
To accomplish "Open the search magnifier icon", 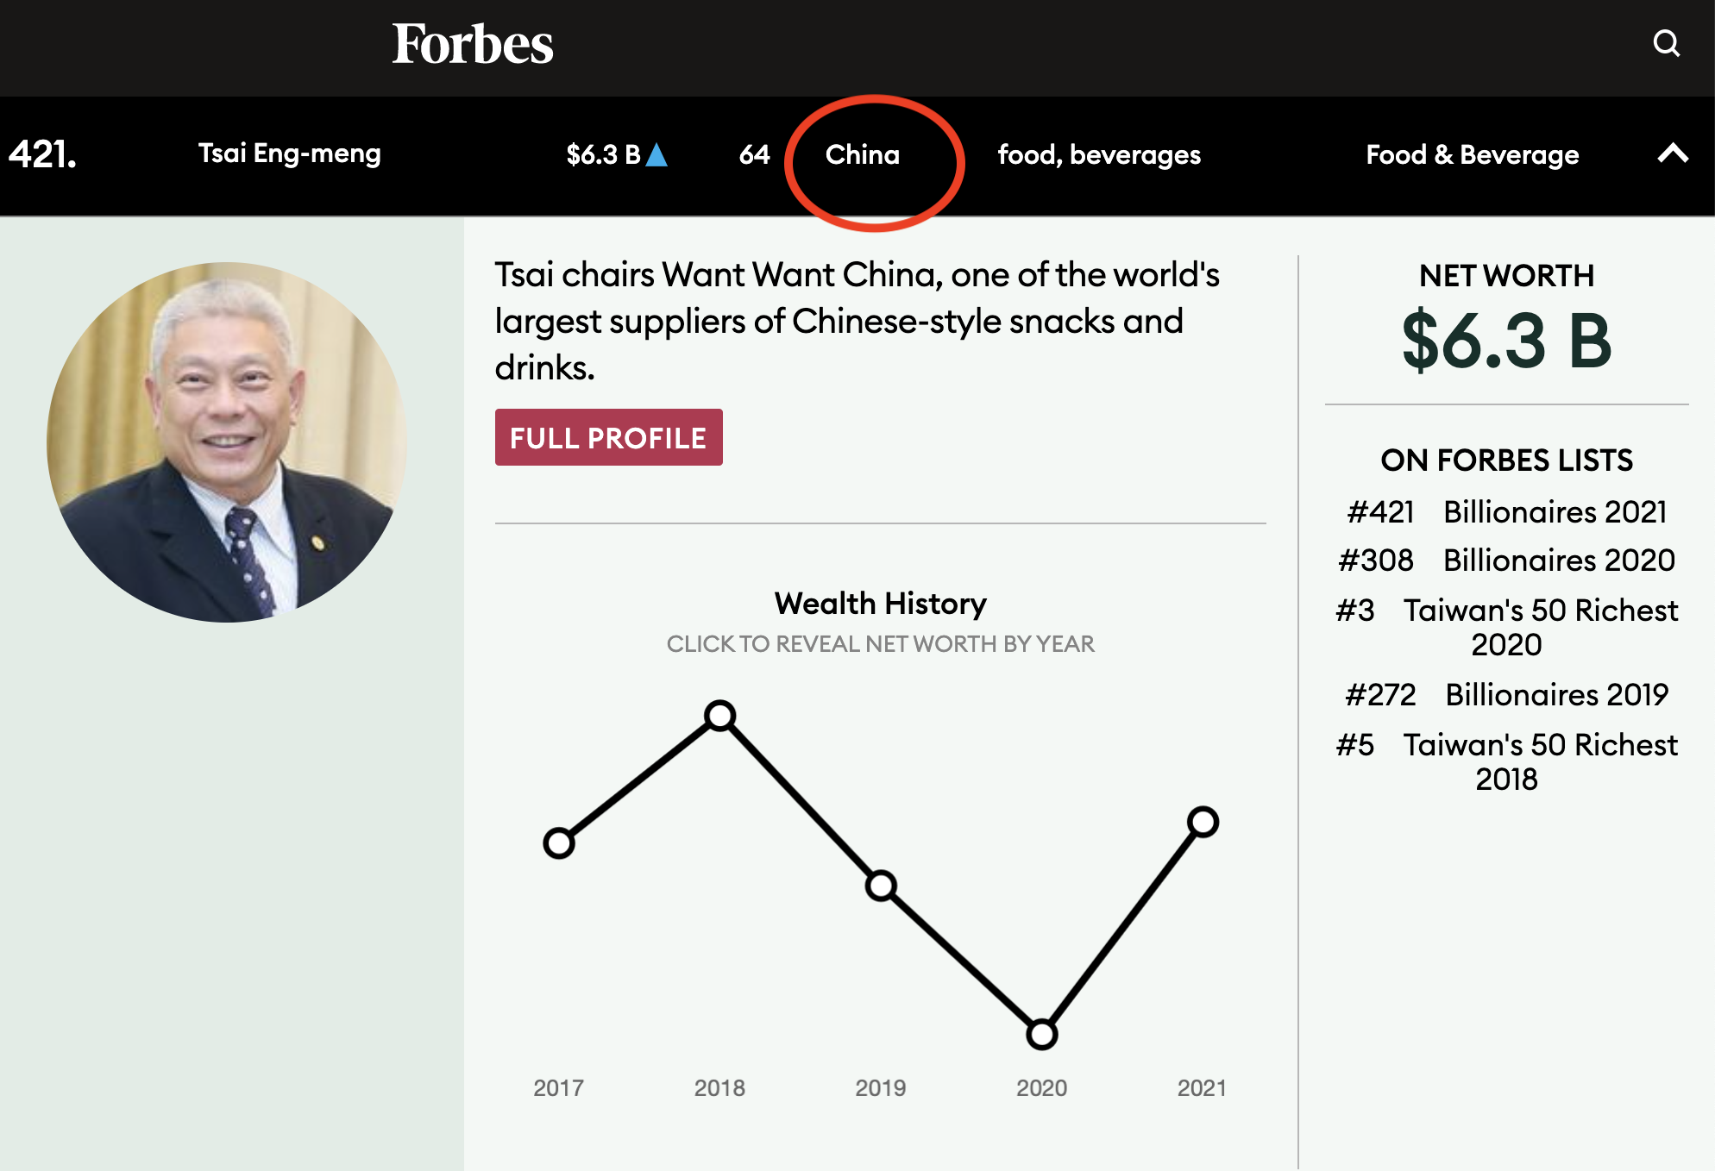I will (x=1666, y=43).
